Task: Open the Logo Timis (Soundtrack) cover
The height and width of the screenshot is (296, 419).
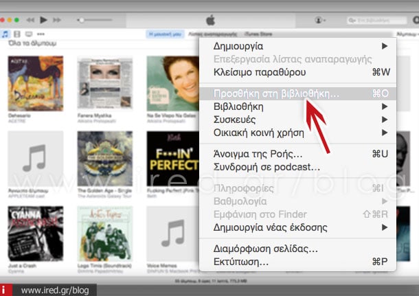Action: 105,234
